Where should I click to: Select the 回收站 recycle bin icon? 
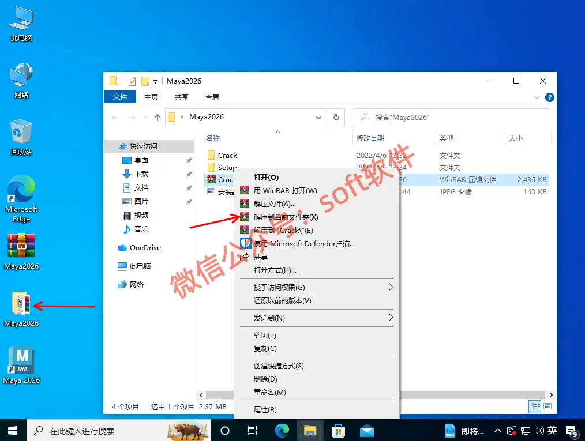(x=21, y=138)
